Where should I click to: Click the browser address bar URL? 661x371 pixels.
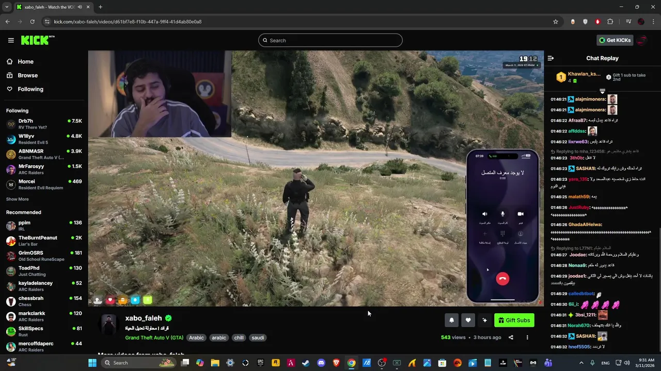click(128, 22)
